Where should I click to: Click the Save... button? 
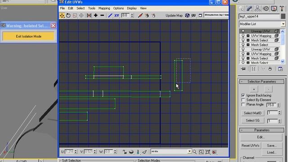coord(271,145)
